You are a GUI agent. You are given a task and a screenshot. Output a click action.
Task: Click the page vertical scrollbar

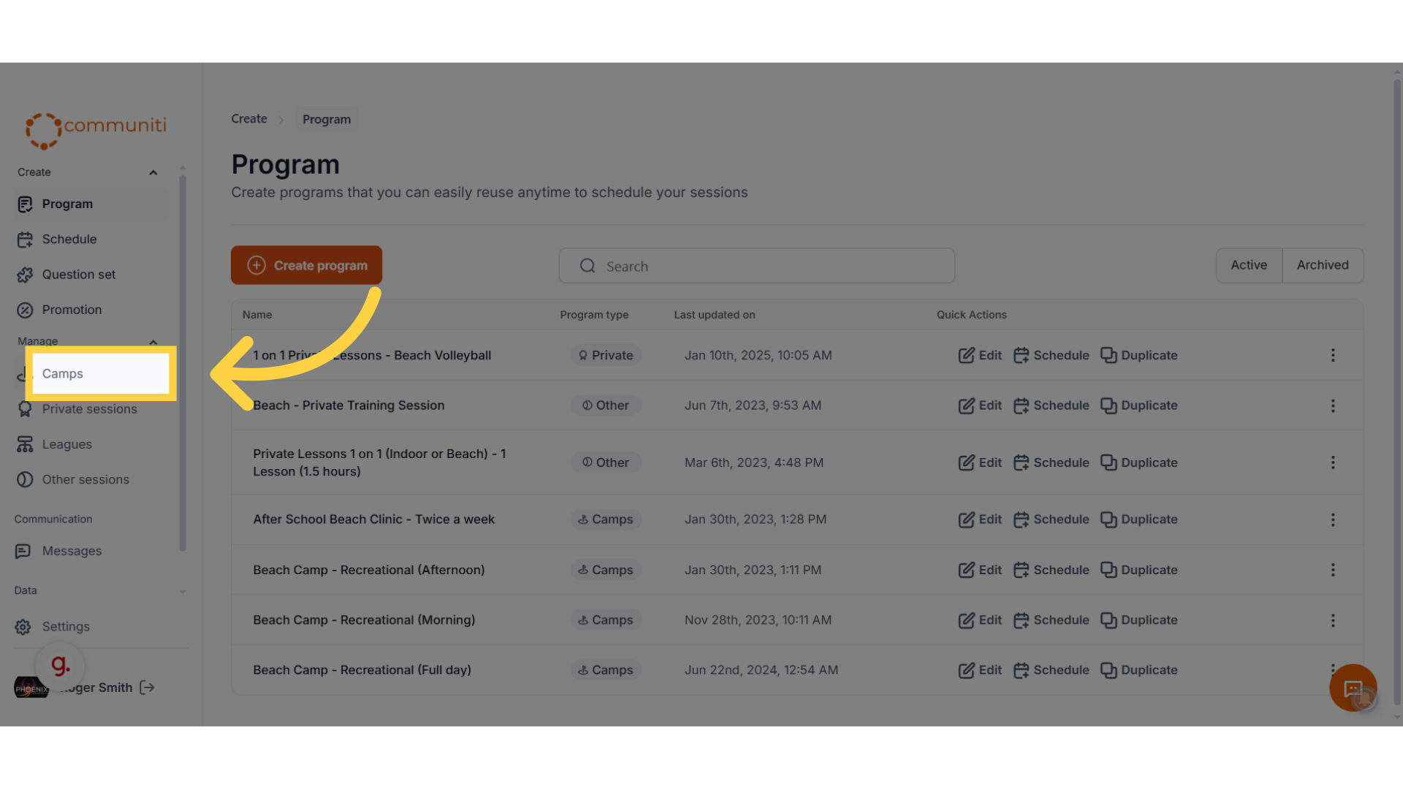[1397, 391]
